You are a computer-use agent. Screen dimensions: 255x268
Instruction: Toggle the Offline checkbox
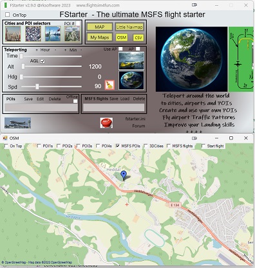(75, 101)
